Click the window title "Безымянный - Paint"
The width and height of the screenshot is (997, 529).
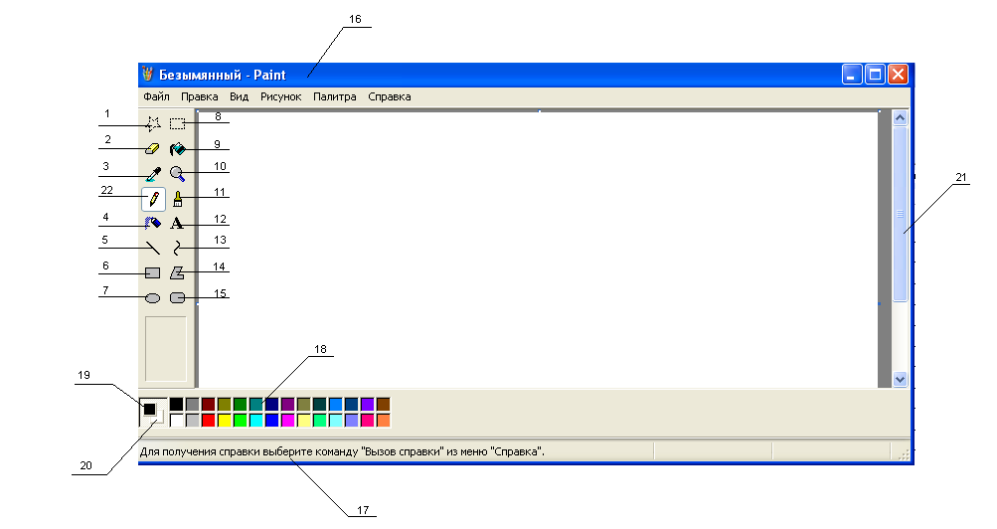pos(223,75)
